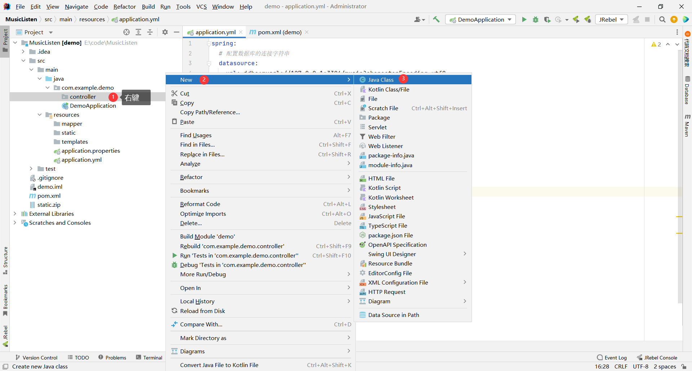Image resolution: width=692 pixels, height=371 pixels.
Task: Go to next highlighted problem arrow
Action: coord(677,44)
